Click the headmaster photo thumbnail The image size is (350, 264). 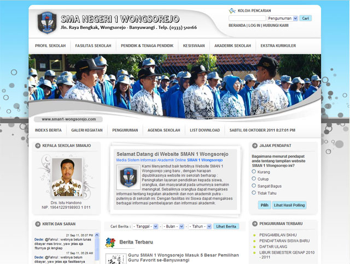click(x=67, y=177)
